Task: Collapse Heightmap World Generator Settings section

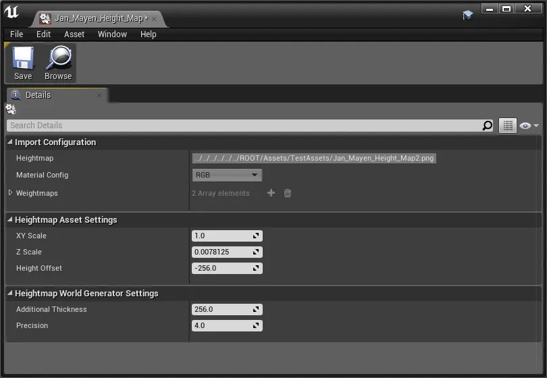Action: tap(10, 294)
